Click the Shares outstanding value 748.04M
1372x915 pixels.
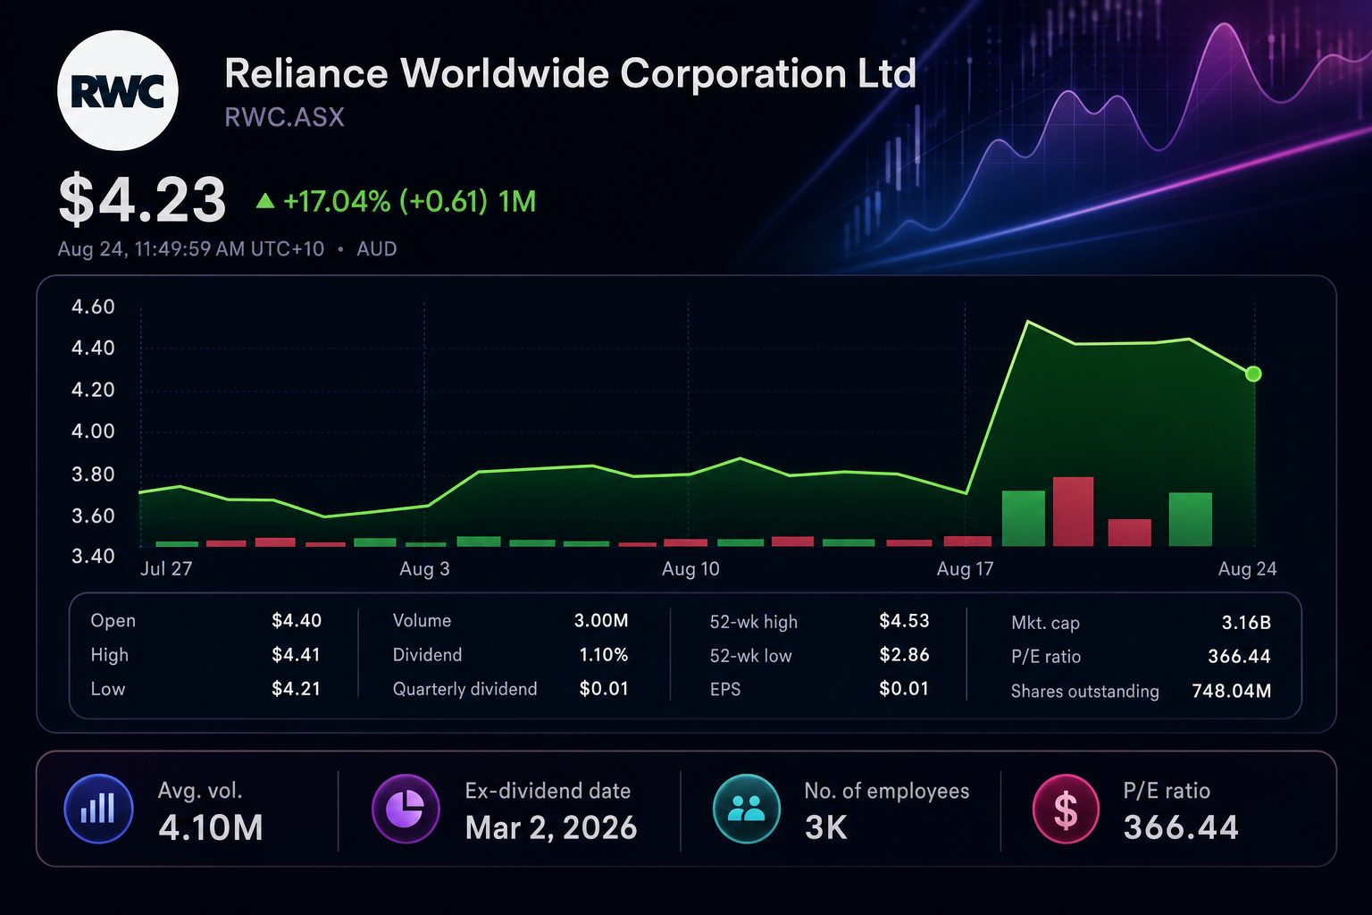click(1232, 691)
